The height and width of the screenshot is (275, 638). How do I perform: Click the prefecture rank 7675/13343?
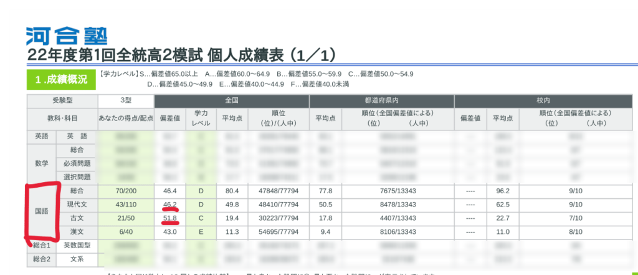(398, 191)
